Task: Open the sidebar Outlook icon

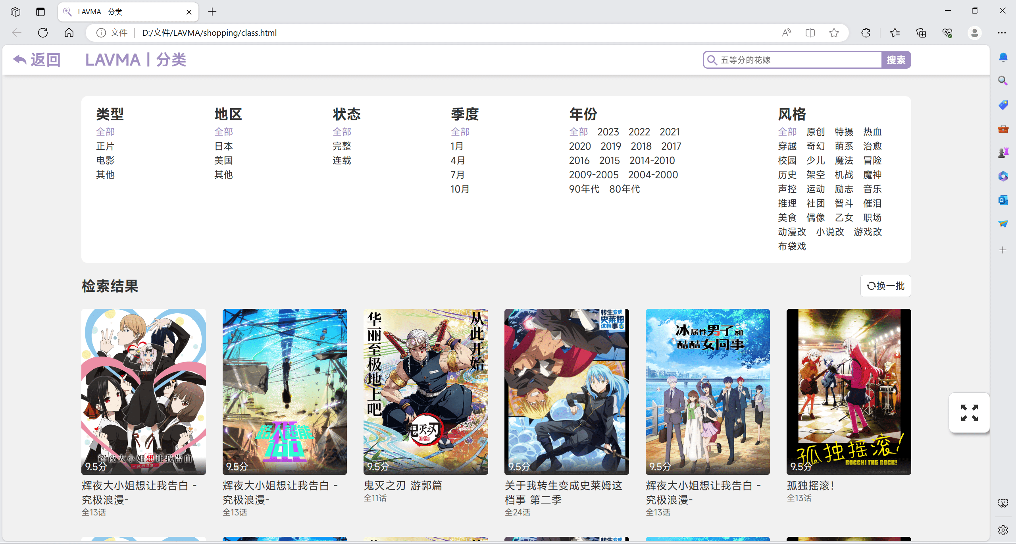Action: click(1003, 200)
